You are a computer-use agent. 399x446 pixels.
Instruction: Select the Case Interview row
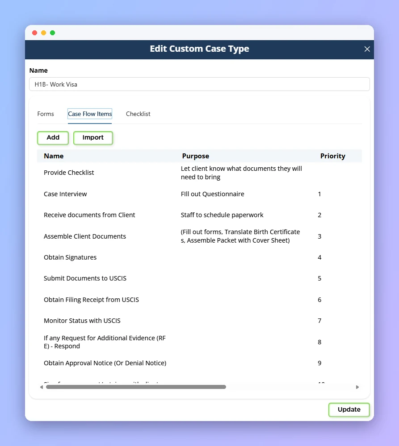click(x=199, y=194)
